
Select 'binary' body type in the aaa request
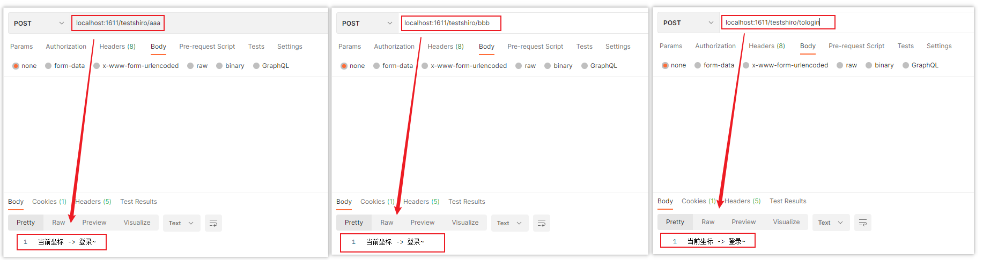click(x=230, y=66)
